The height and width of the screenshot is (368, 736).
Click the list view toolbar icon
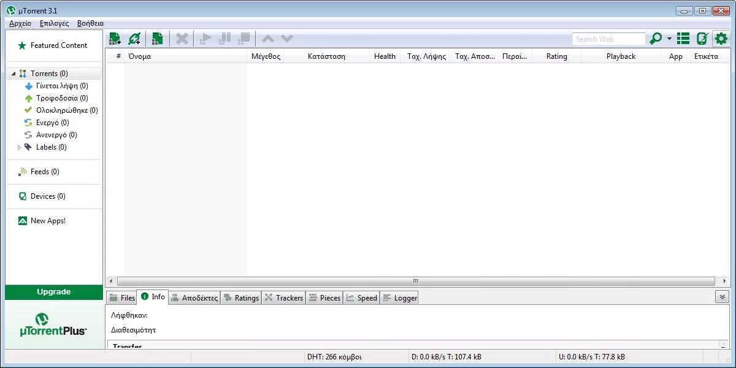(683, 39)
